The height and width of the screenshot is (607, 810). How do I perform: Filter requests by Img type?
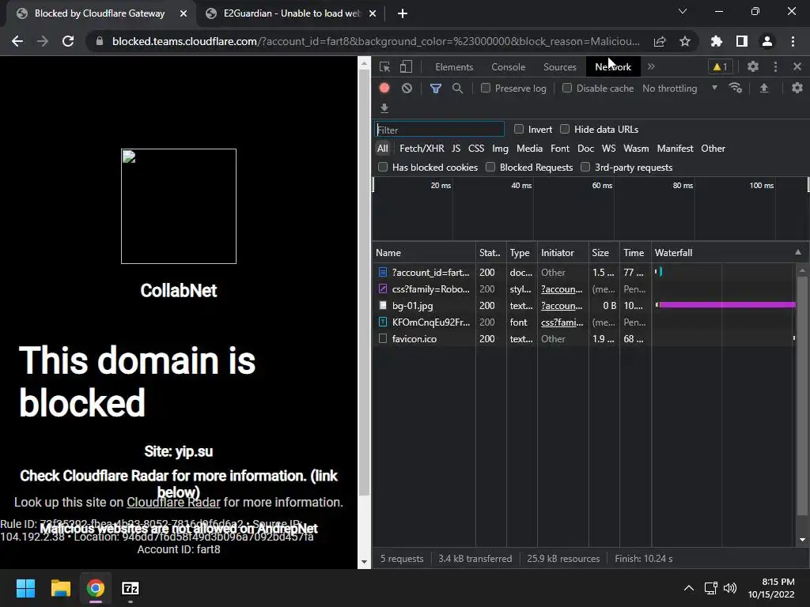pos(500,149)
